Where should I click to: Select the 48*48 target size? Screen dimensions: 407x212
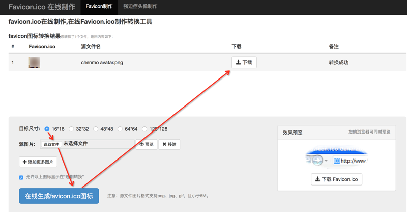96,129
